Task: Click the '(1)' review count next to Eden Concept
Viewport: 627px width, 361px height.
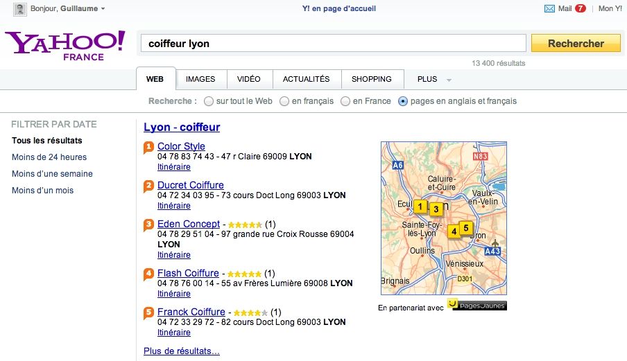Action: 270,224
